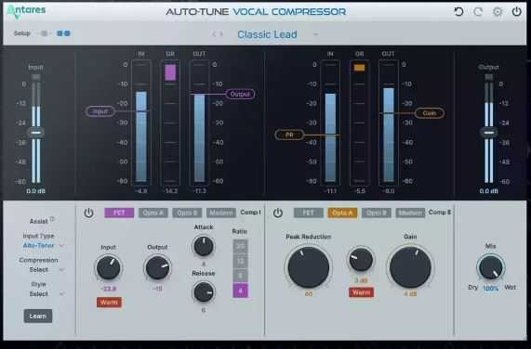Click the main Output 0.0 dB readout
The width and height of the screenshot is (531, 349).
[x=488, y=191]
